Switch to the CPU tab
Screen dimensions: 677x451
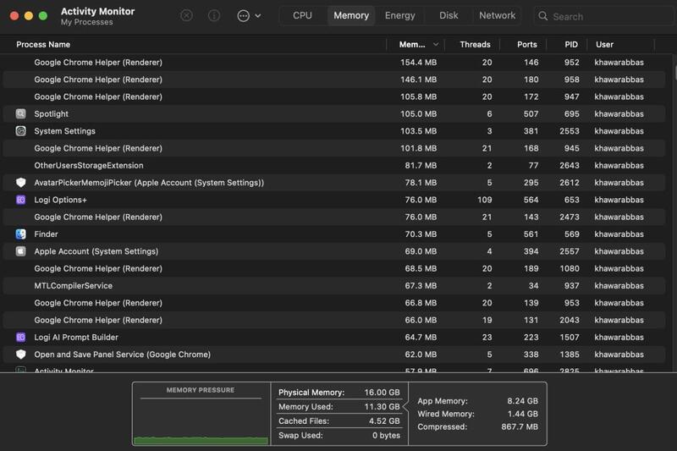302,15
